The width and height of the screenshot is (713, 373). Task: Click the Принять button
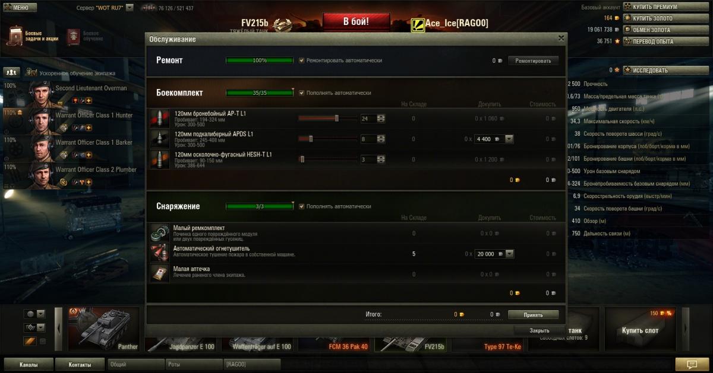click(533, 315)
